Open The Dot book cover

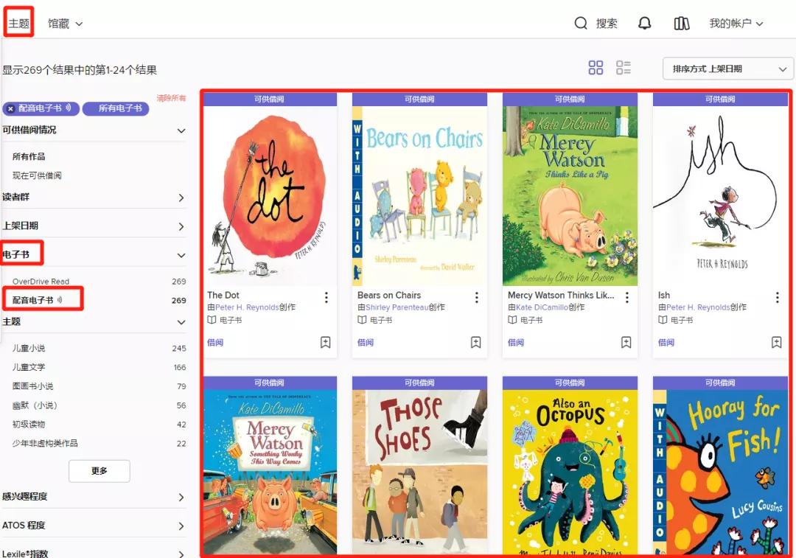[x=270, y=196]
